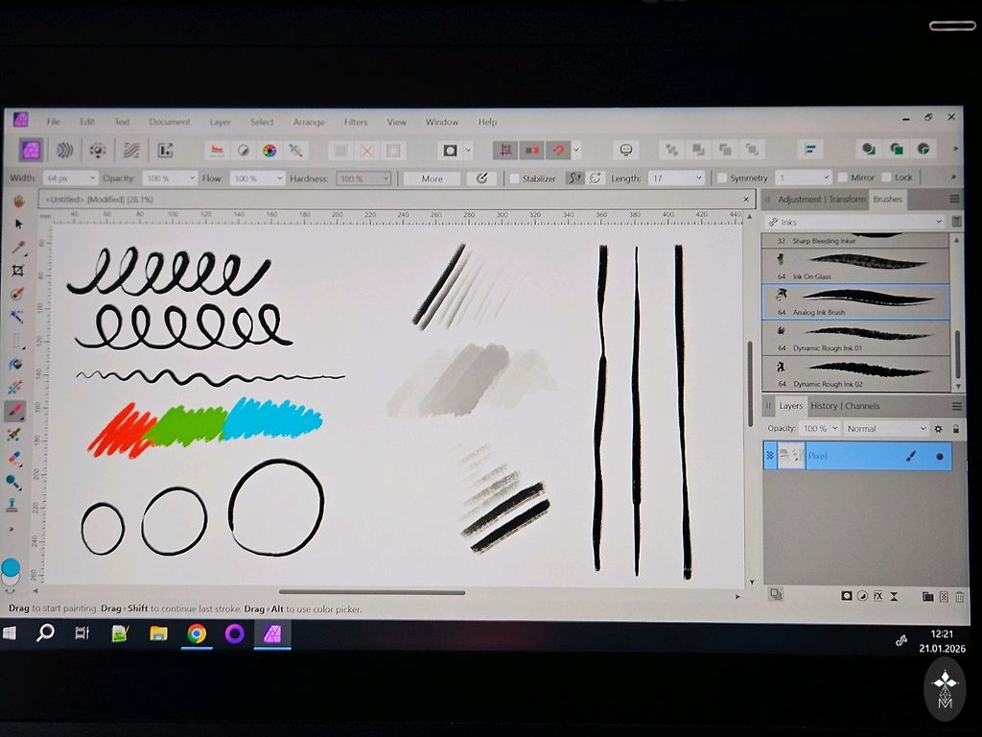982x737 pixels.
Task: Open the Export Persona icon
Action: click(165, 150)
